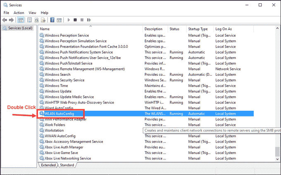Click gear icon of Windows Search service

42,74
